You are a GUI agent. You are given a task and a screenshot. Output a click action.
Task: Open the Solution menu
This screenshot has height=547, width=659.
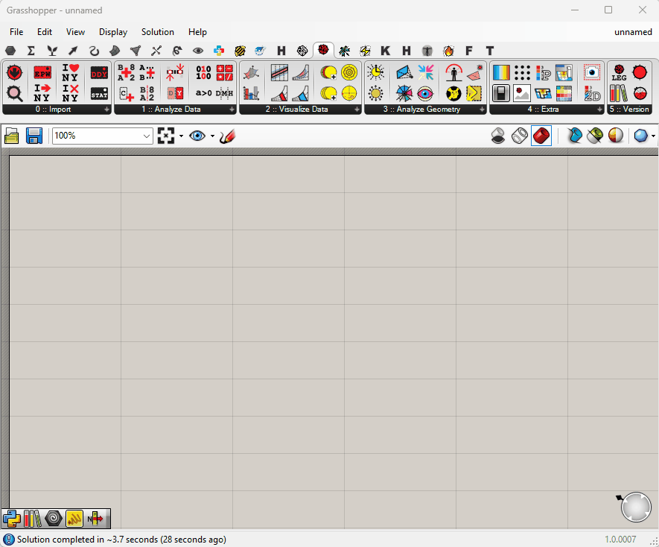(157, 32)
